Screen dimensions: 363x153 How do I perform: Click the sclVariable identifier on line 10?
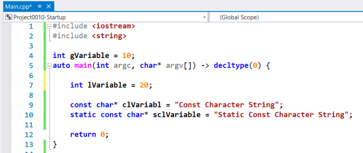(x=177, y=115)
